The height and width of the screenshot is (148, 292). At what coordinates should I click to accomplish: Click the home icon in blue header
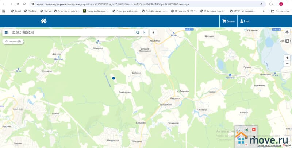coord(43,21)
